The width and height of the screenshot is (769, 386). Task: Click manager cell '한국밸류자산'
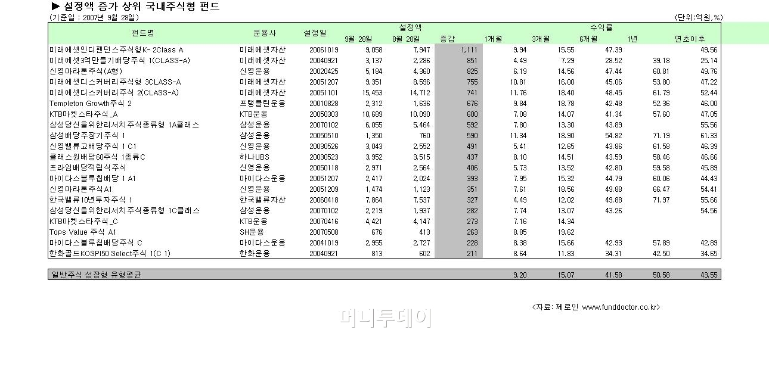click(x=262, y=200)
